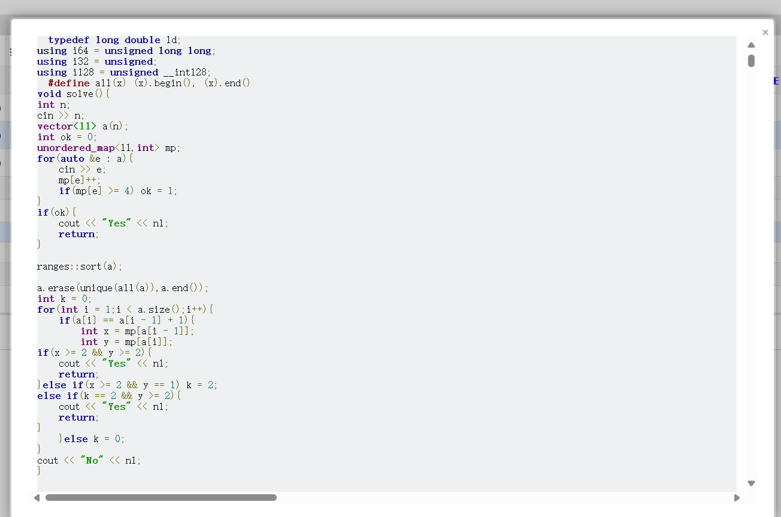781x517 pixels.
Task: Click the horizontal scrollbar thumb
Action: pos(161,498)
